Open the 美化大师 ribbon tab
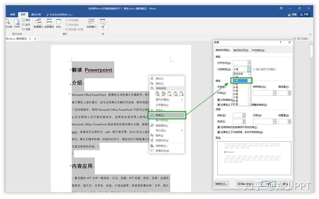Viewport: 319px width, 199px height. [36, 15]
